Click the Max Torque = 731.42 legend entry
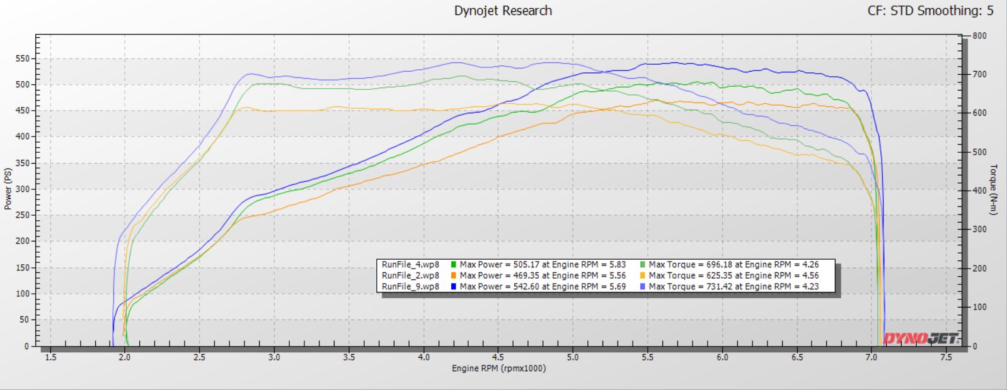Image resolution: width=1007 pixels, height=390 pixels. pos(733,287)
